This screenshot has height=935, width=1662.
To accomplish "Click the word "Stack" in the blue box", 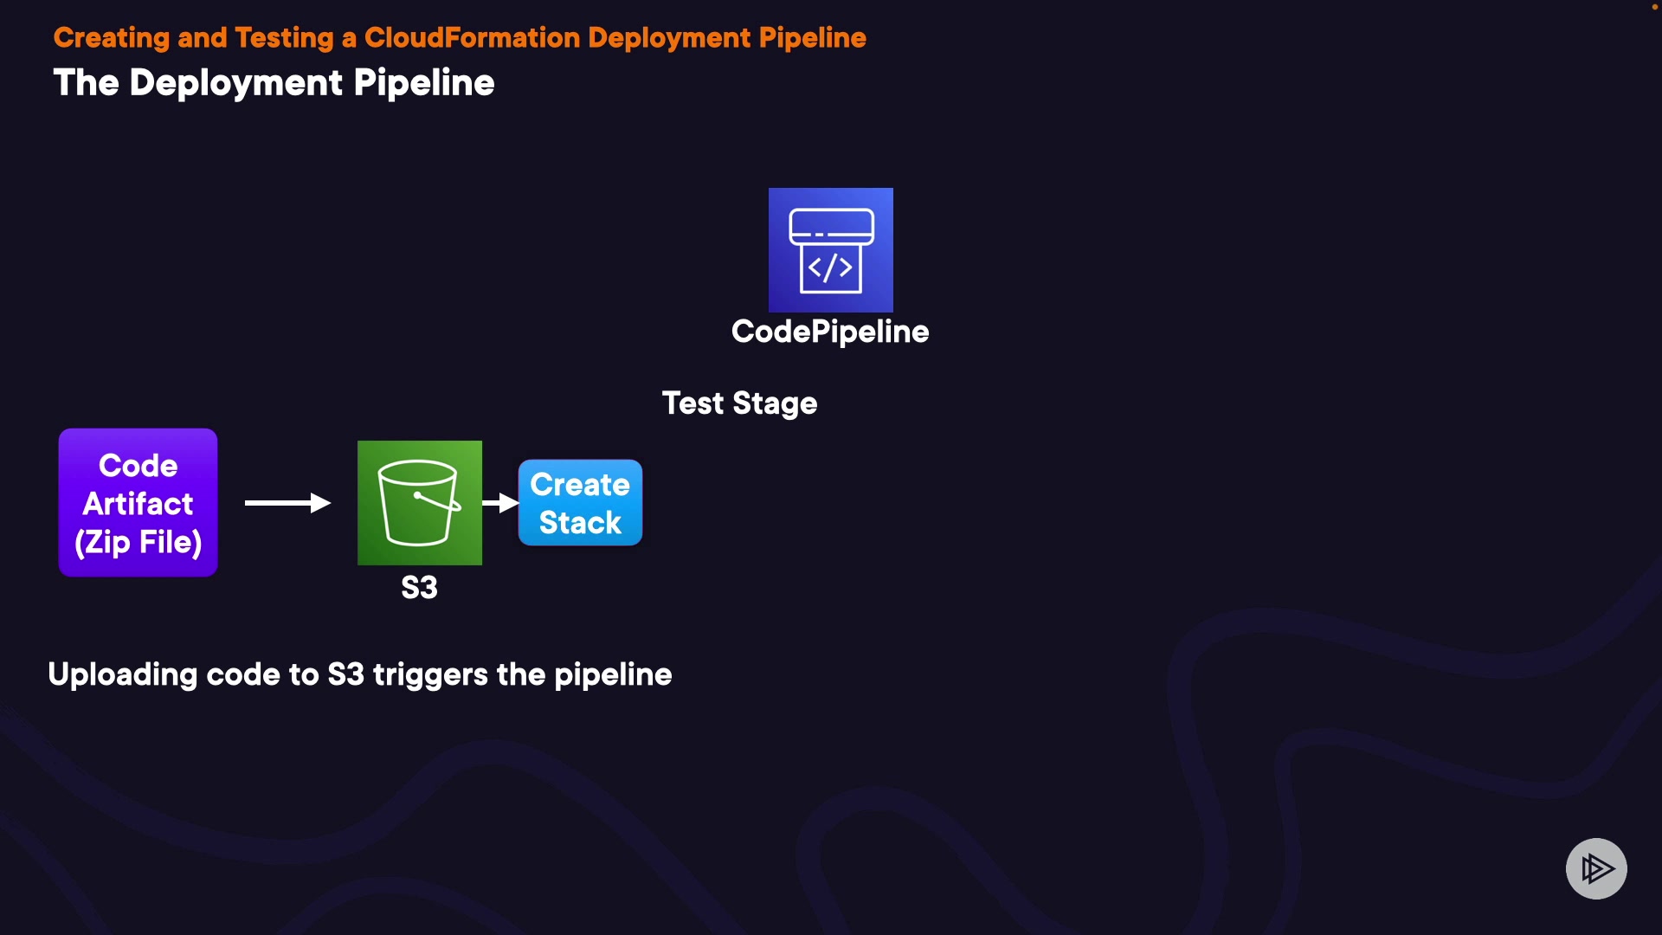I will pos(580,523).
